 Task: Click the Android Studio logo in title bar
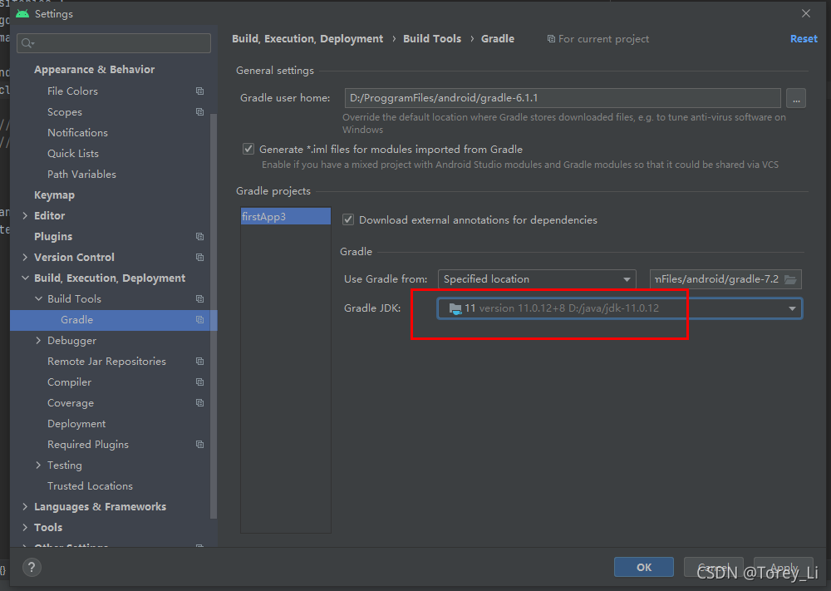click(22, 14)
